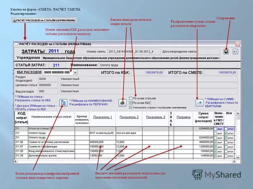This screenshot has height=189, width=253.
Task: Click the window icon in the title bar
Action: tap(16, 44)
